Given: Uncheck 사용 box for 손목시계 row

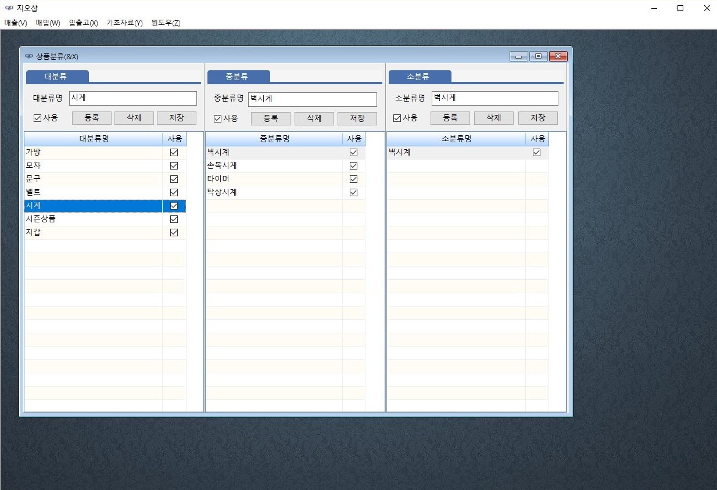Looking at the screenshot, I should 353,166.
